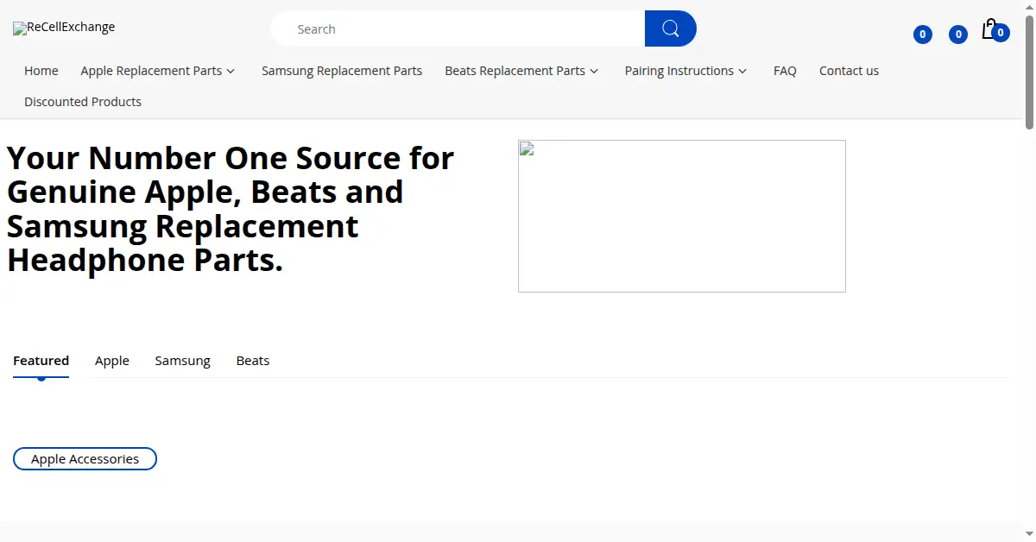Click the magnifier search button

(670, 28)
